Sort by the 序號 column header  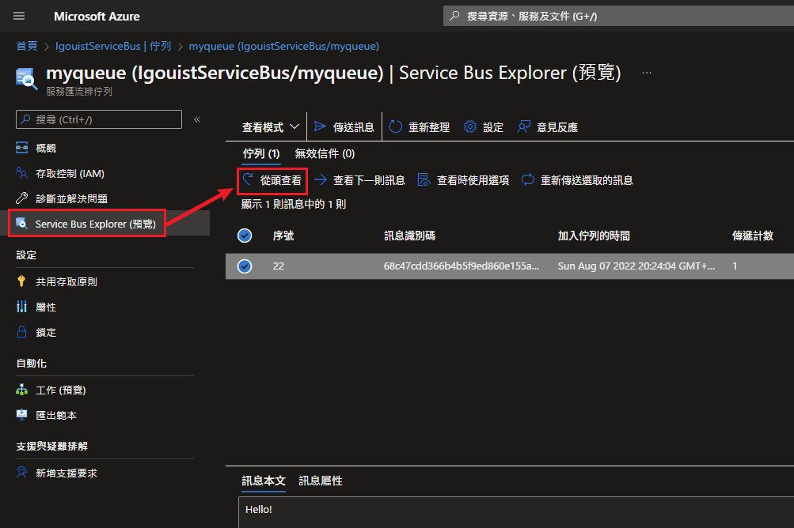coord(283,236)
